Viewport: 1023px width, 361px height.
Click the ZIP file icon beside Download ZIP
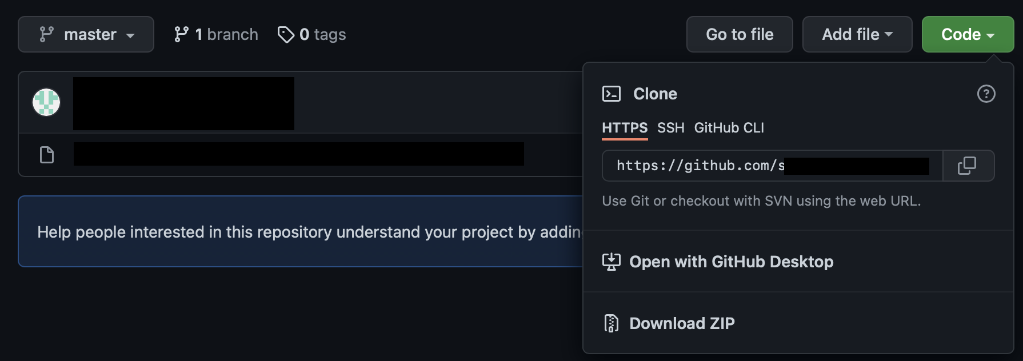pos(611,323)
